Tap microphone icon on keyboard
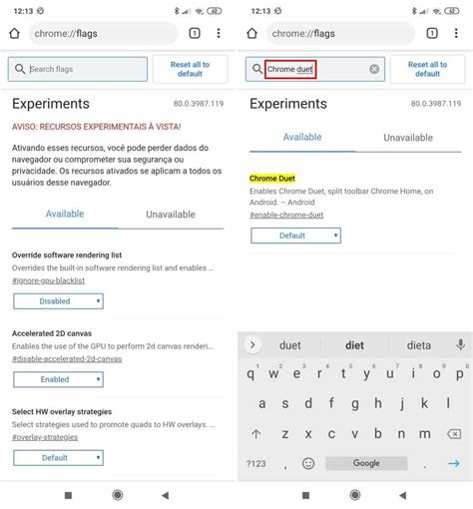Screen dimensions: 473x509 [x=460, y=344]
